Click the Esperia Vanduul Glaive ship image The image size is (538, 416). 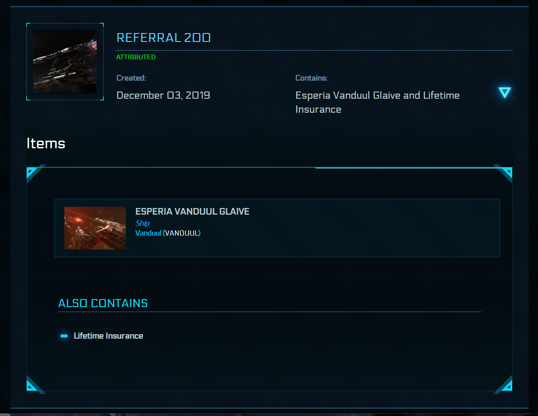[x=95, y=228]
